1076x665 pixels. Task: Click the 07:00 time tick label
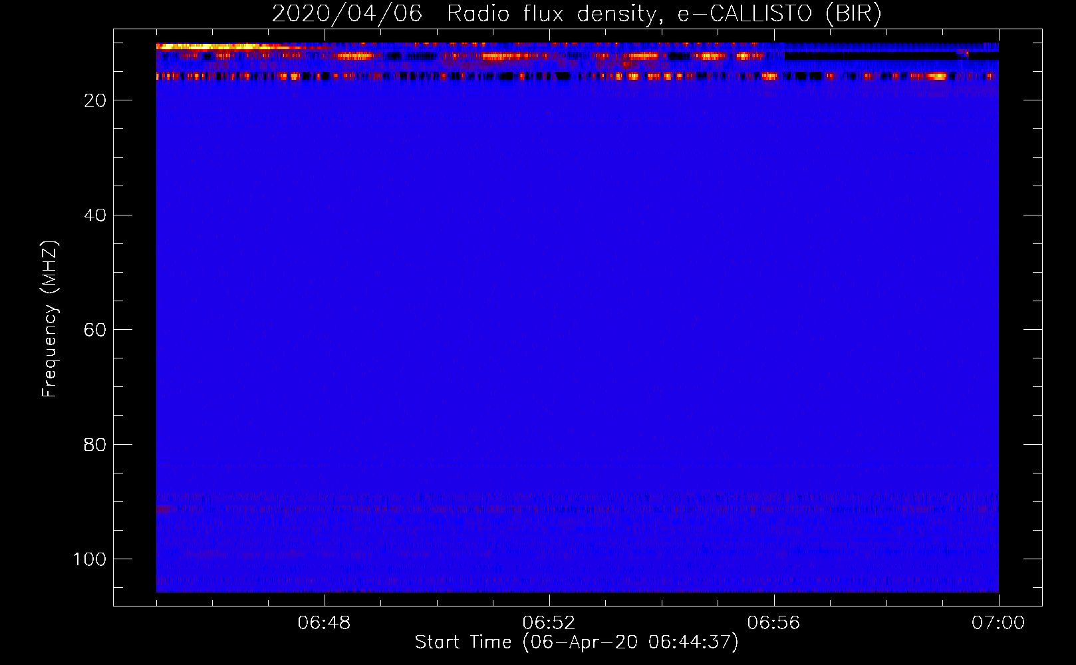(x=998, y=623)
